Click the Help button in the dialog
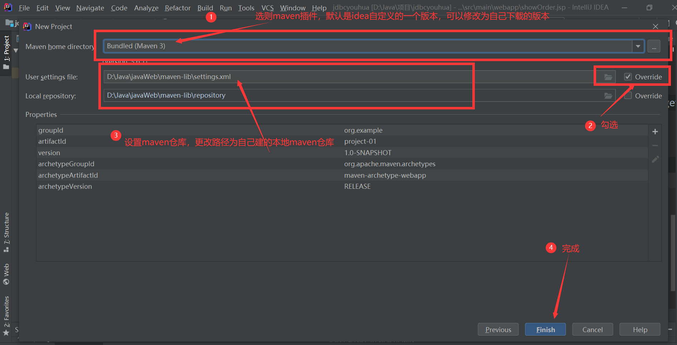The width and height of the screenshot is (677, 345). [640, 330]
